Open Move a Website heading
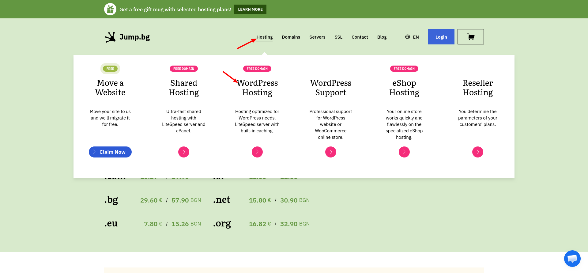Viewport: 588px width, 273px height. [110, 88]
